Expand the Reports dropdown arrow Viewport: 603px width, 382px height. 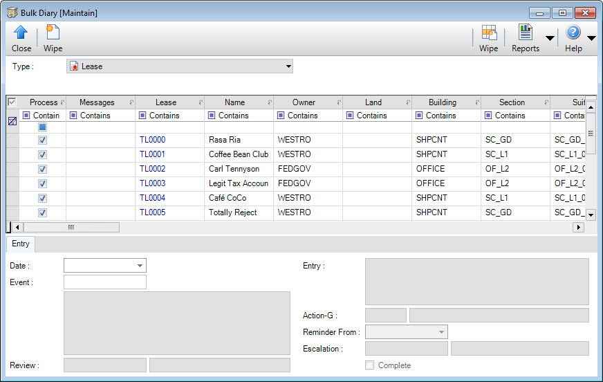pyautogui.click(x=550, y=38)
